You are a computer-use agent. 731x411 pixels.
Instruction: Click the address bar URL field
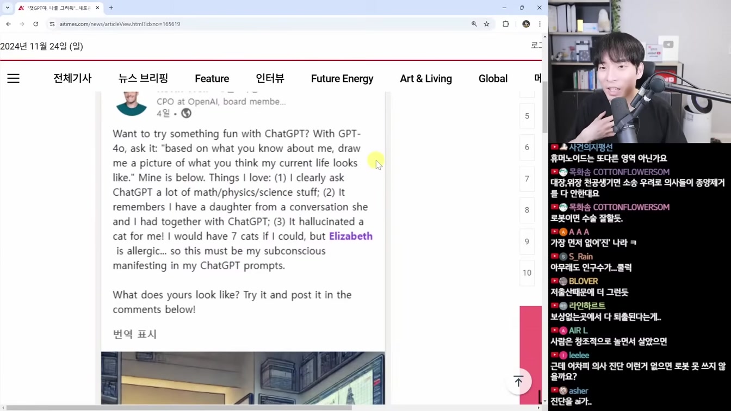261,24
